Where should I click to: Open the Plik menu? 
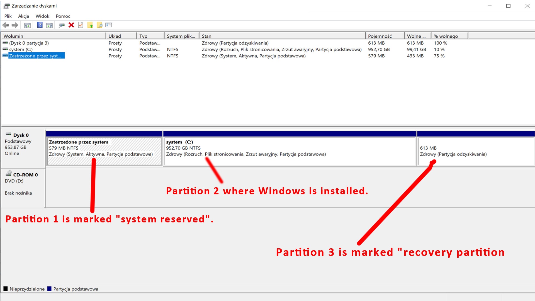coord(8,16)
